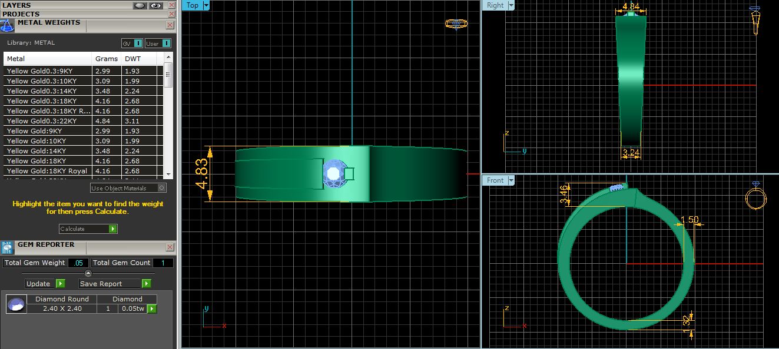
Task: Click the green arrow next to Calculate
Action: pos(113,229)
